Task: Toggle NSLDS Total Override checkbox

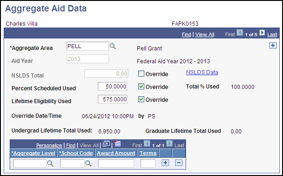Action: coord(141,73)
